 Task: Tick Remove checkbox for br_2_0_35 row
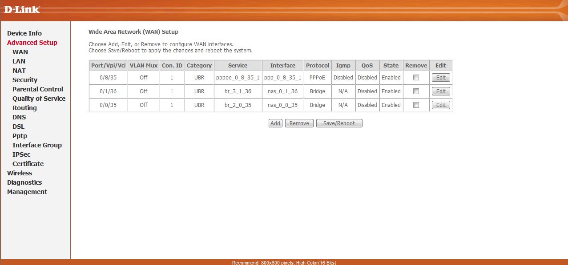pos(416,105)
